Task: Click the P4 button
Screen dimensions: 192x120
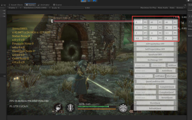Action: [145, 28]
